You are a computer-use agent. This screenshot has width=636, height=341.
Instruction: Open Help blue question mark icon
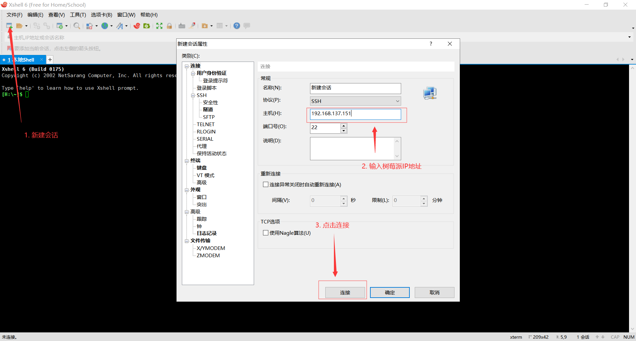(237, 26)
